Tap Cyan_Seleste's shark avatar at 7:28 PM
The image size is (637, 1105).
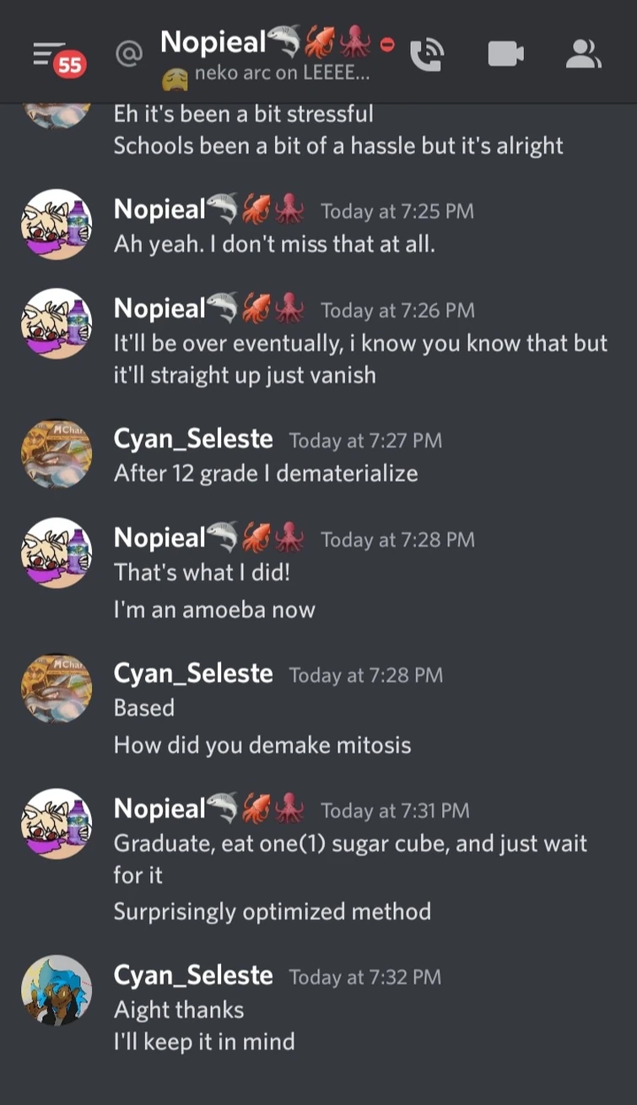pyautogui.click(x=56, y=686)
